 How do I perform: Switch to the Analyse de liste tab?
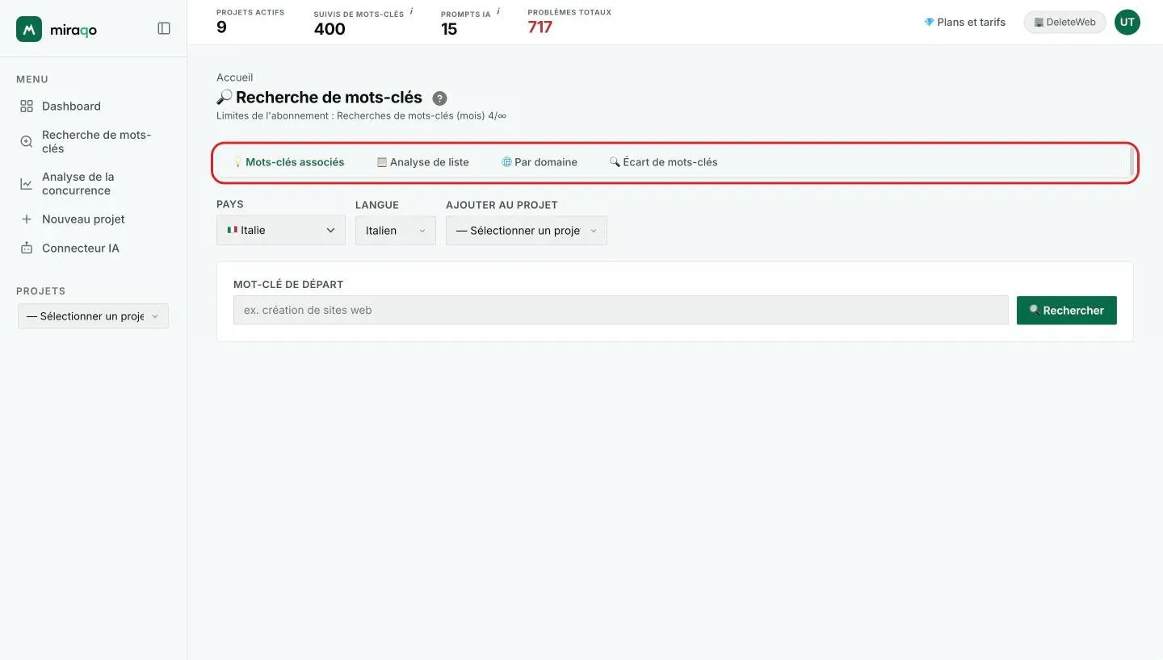[423, 162]
